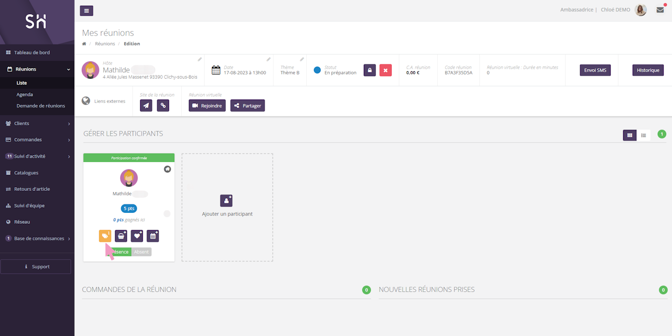
Task: Click Rejoindre to join virtual meeting
Action: (207, 105)
